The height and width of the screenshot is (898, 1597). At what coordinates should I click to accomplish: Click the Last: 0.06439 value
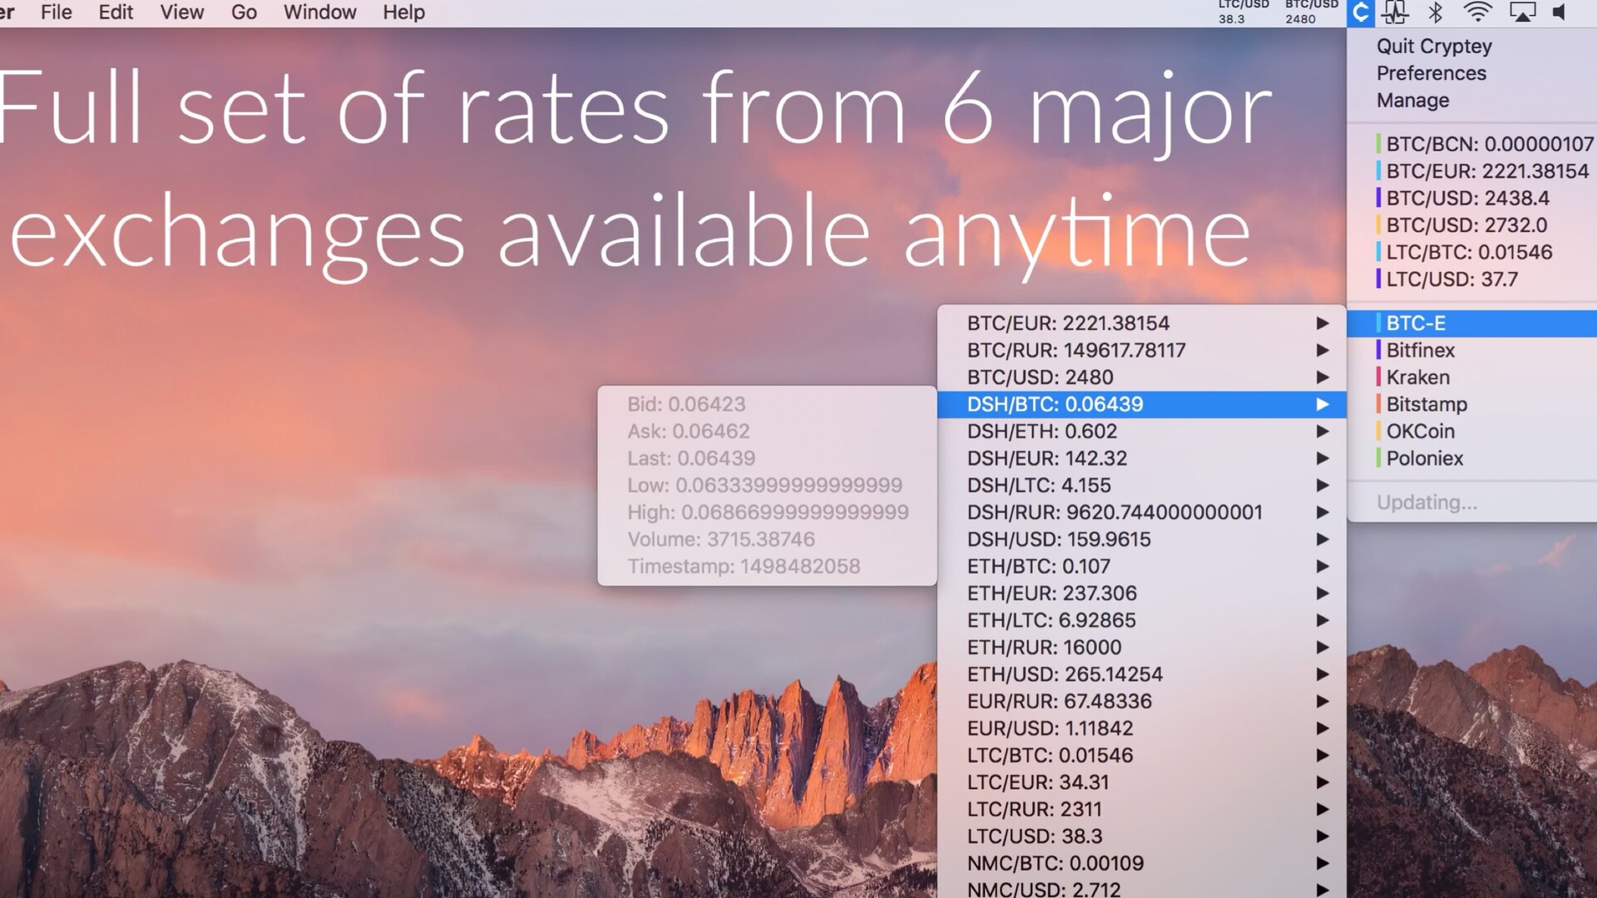tap(691, 458)
